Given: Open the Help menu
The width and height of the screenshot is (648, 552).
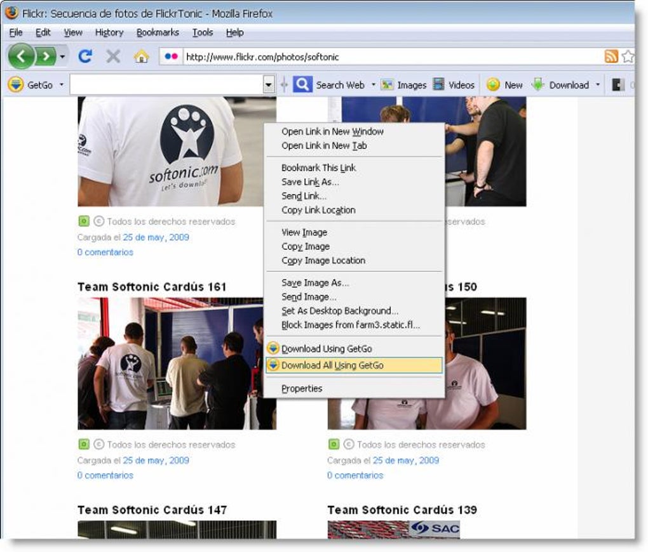Looking at the screenshot, I should [x=234, y=32].
